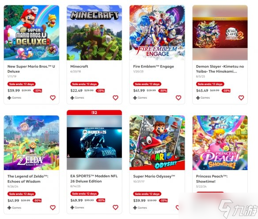This screenshot has width=258, height=219.
Task: Click the Games icon under Minecraft
Action: click(72, 98)
